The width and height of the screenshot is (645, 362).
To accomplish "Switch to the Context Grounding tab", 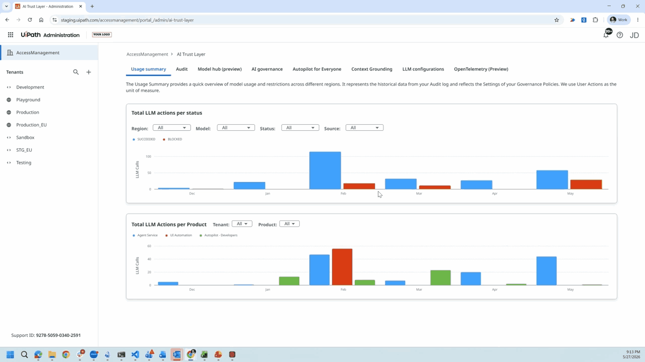I will [372, 69].
